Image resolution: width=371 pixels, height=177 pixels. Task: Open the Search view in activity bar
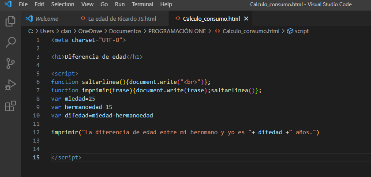(11, 42)
